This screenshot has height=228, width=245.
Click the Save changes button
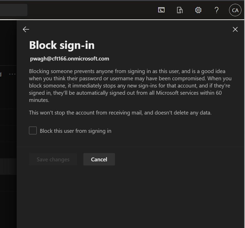[x=53, y=159]
